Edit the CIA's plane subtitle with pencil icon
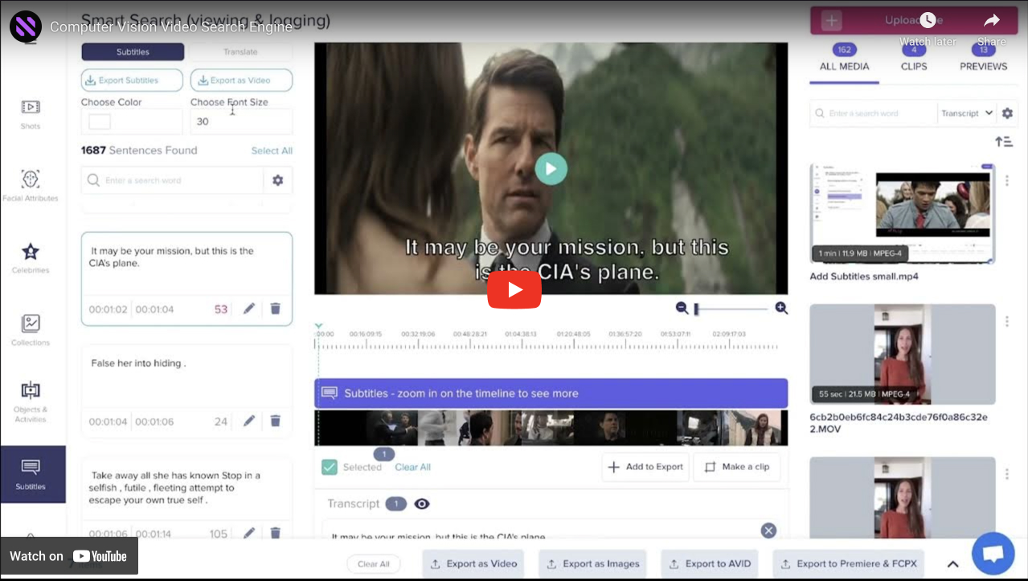The height and width of the screenshot is (581, 1028). coord(249,309)
